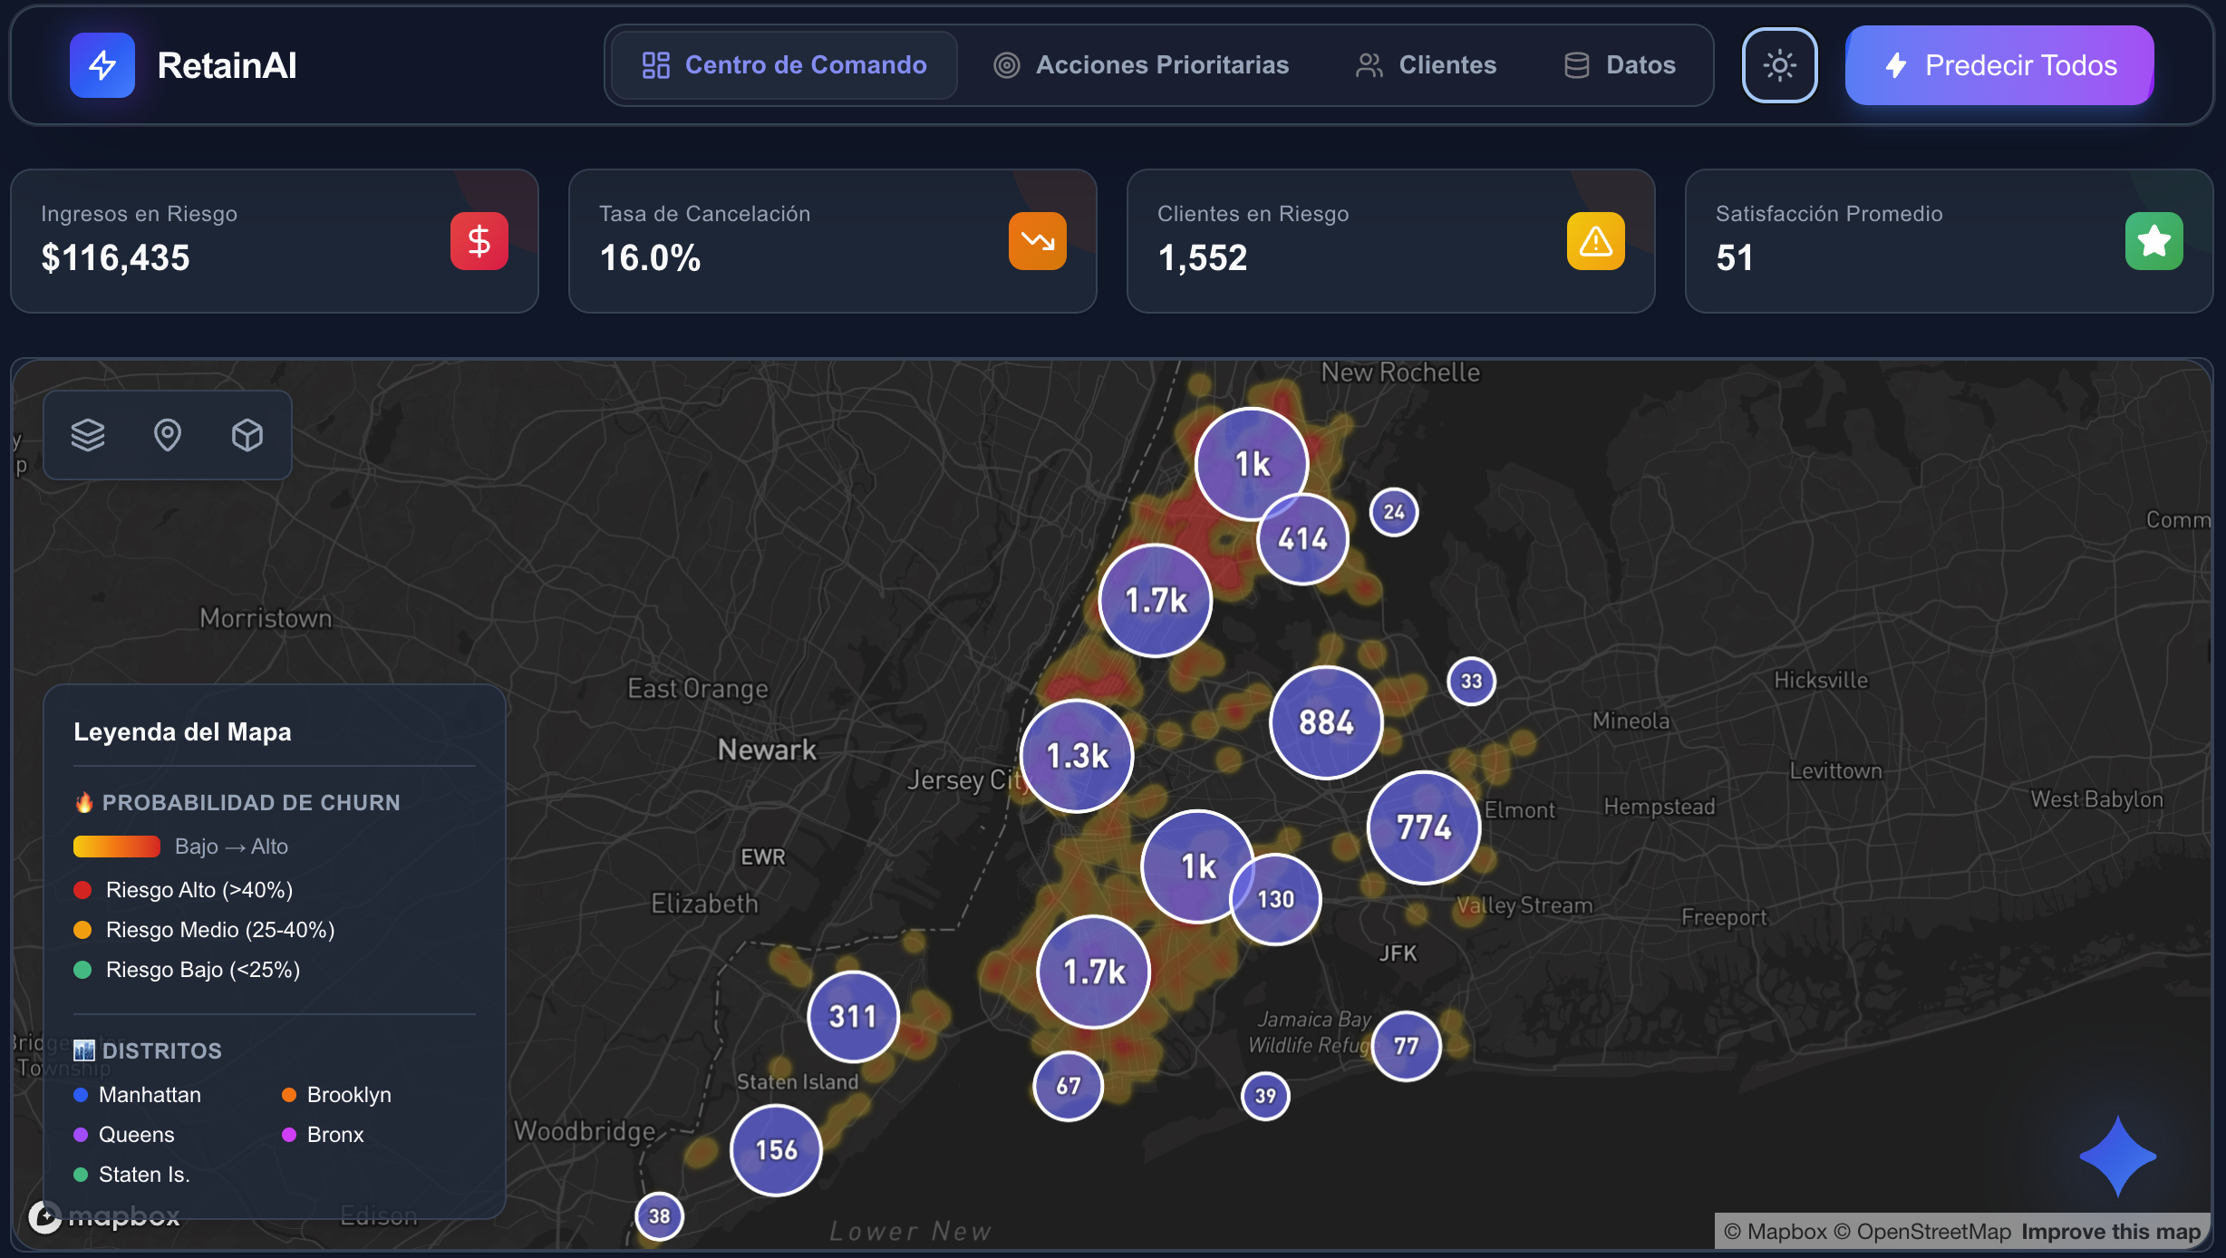Screen dimensions: 2226x1258
Task: Click the RetainAI lightning bolt logo
Action: pyautogui.click(x=102, y=65)
